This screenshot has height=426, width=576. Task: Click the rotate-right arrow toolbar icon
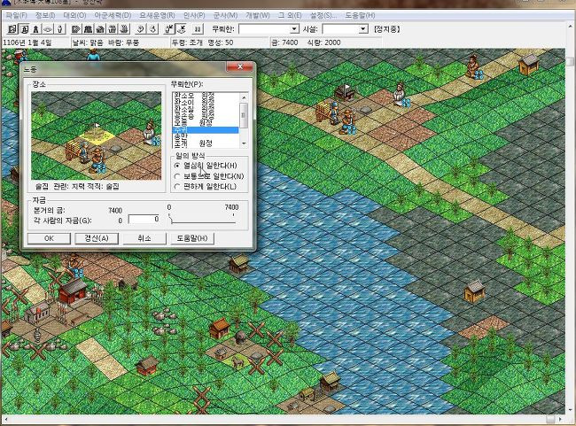pos(152,28)
